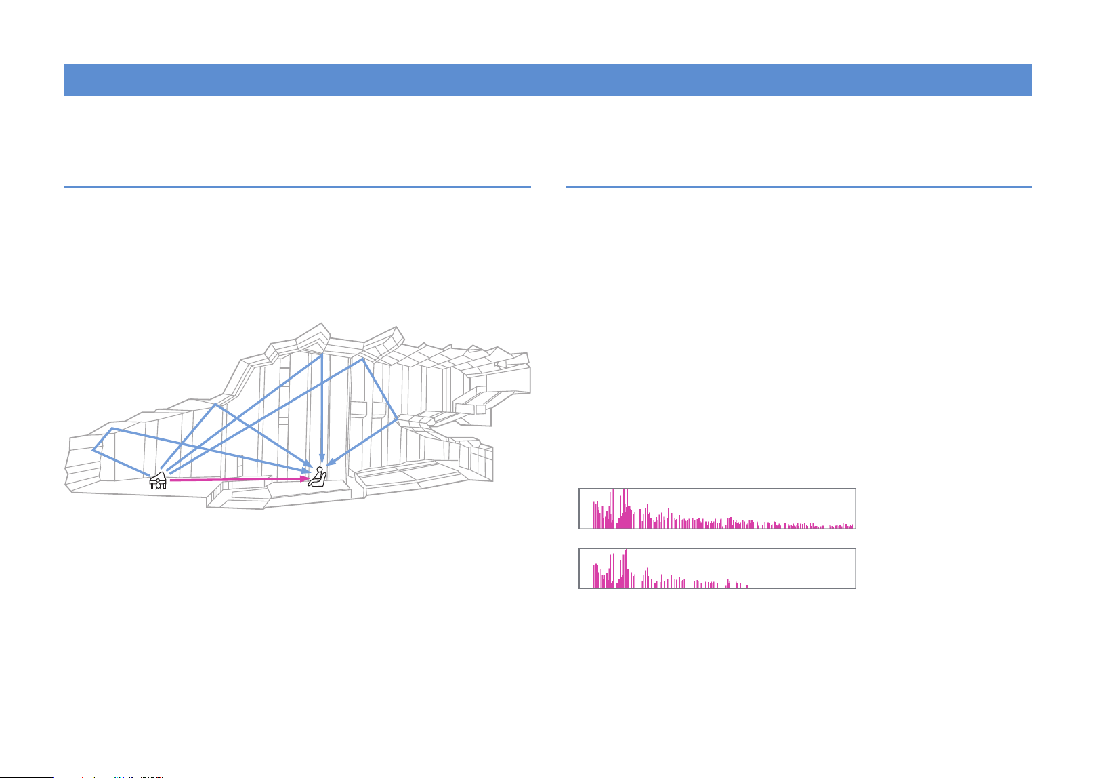Screen dimensions: 1098x778
Task: Click the magenta direct sound arrow
Action: [x=238, y=479]
